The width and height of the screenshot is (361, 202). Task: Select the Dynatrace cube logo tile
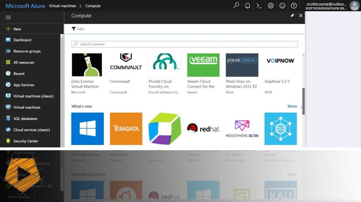click(x=165, y=128)
